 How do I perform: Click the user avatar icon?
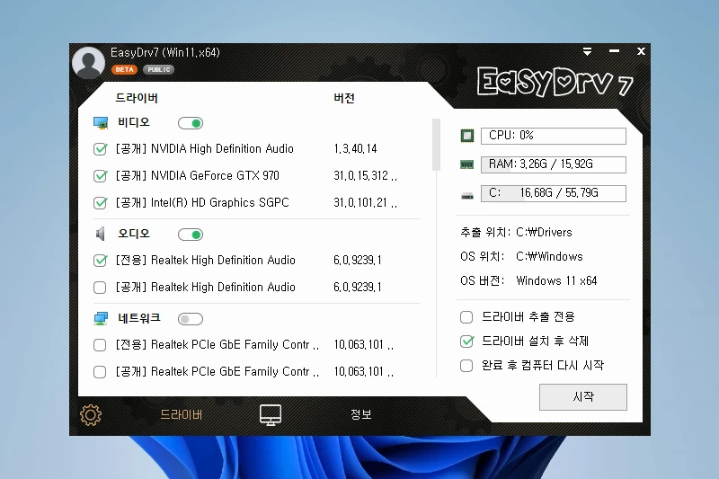[88, 63]
